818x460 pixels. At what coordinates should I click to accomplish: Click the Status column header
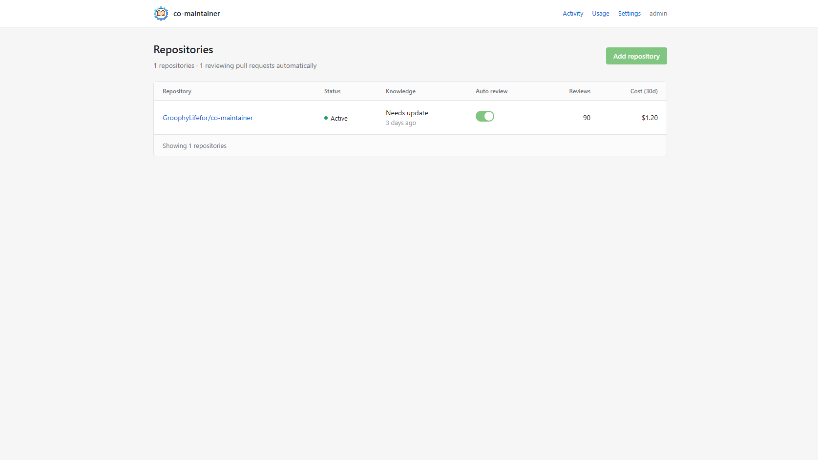[332, 91]
